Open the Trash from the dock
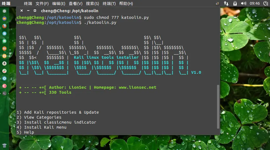The height and width of the screenshot is (150, 270). coord(4,146)
